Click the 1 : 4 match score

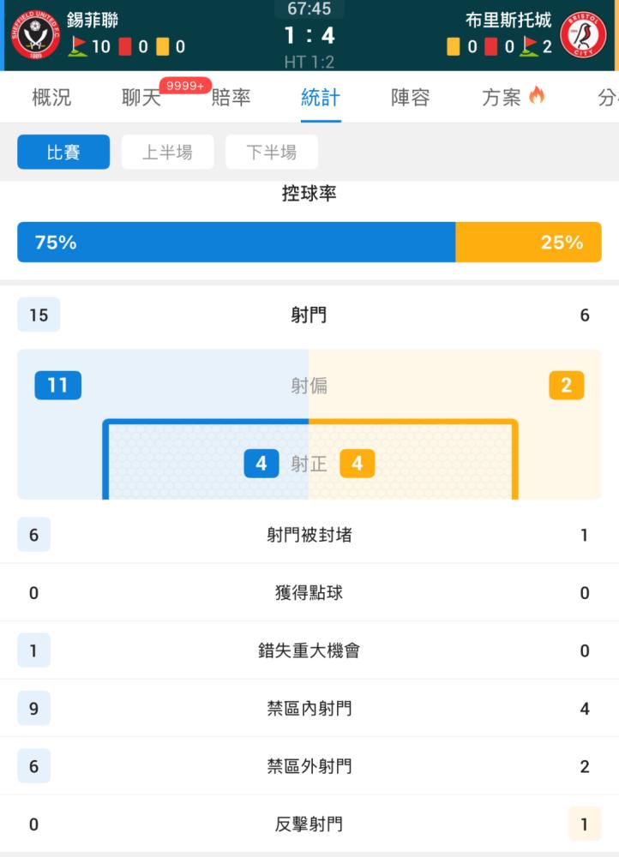[309, 36]
